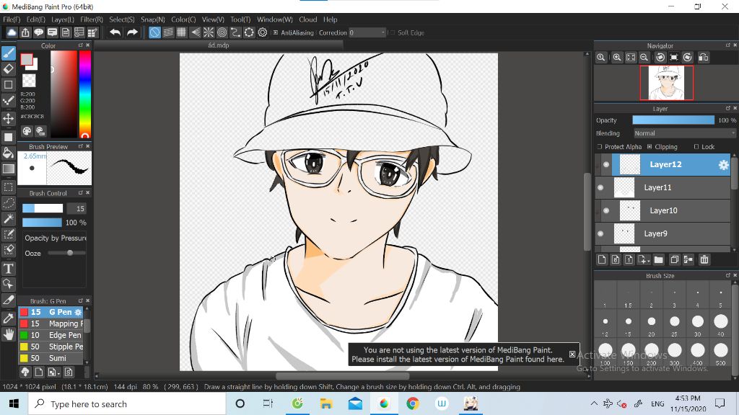Open the Select menu
739x415 pixels.
[121, 19]
